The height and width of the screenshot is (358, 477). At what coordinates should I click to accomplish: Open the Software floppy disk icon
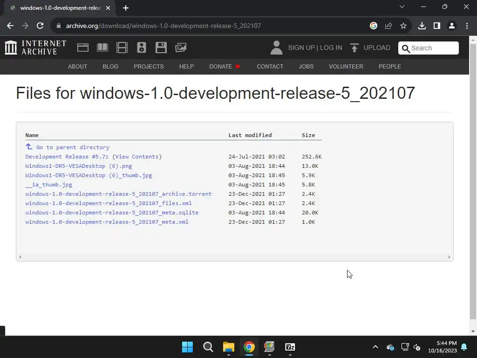[x=161, y=48]
